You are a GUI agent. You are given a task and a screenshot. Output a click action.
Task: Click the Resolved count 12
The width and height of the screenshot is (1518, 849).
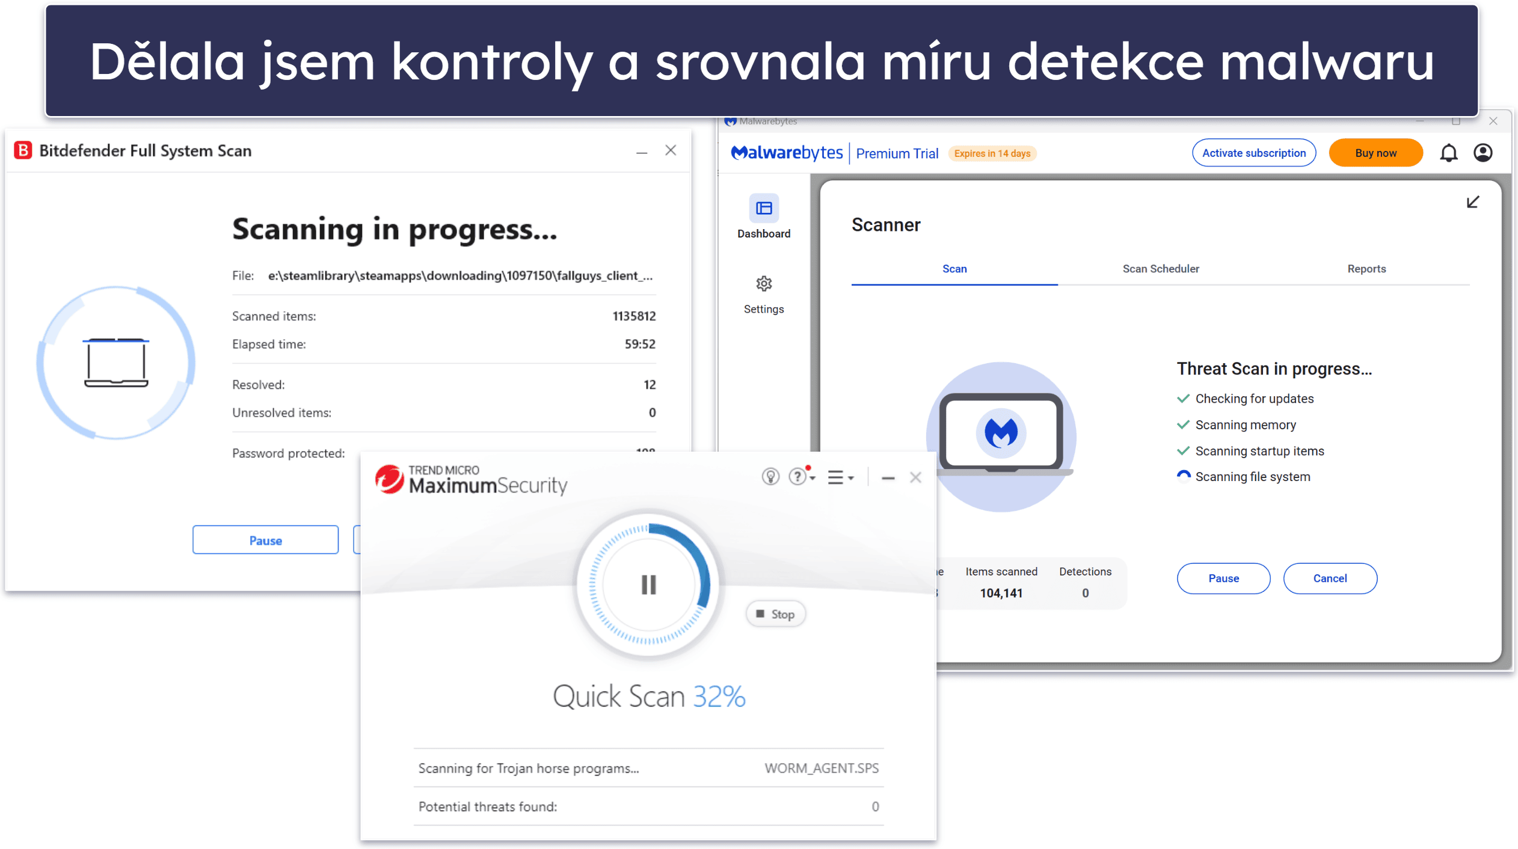pyautogui.click(x=650, y=385)
